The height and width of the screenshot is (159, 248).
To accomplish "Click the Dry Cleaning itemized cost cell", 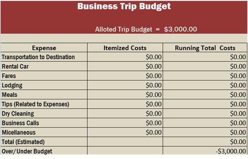I will pos(125,113).
